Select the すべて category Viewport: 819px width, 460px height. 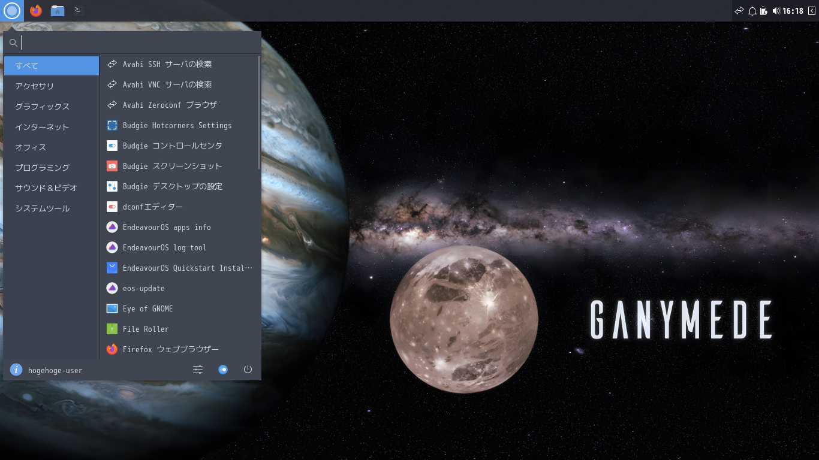click(52, 66)
